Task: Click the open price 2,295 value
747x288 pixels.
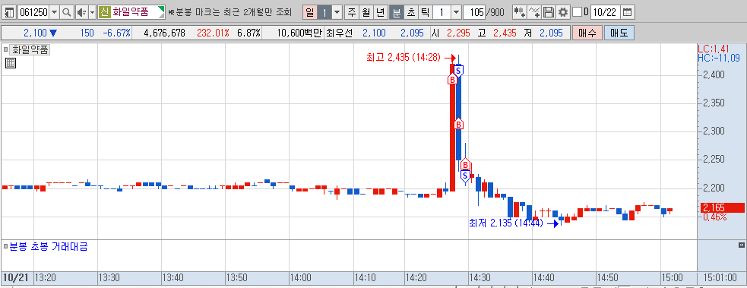Action: [458, 33]
